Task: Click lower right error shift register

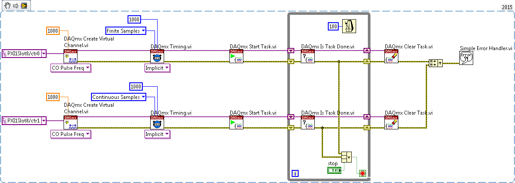Action: [x=367, y=128]
